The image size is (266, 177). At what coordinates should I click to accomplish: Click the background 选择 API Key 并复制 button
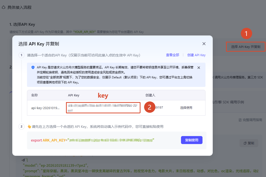tap(246, 47)
